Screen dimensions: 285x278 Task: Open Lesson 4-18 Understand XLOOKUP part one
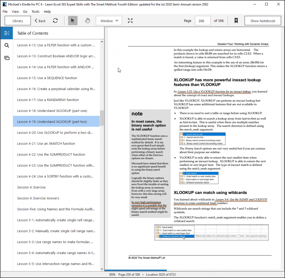56,111
